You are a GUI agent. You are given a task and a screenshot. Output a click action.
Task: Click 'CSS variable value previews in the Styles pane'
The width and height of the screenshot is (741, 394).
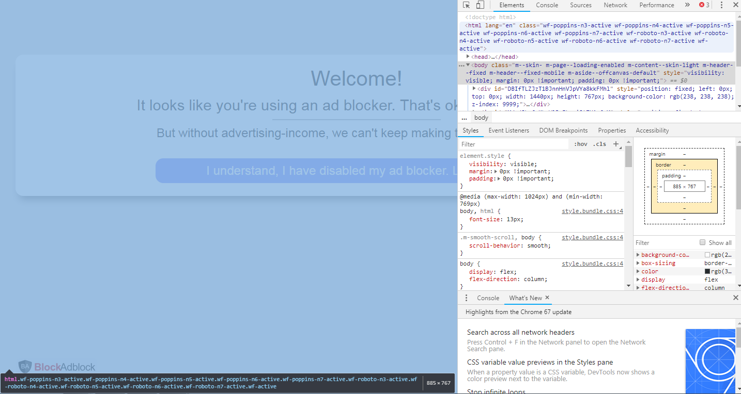[540, 363]
